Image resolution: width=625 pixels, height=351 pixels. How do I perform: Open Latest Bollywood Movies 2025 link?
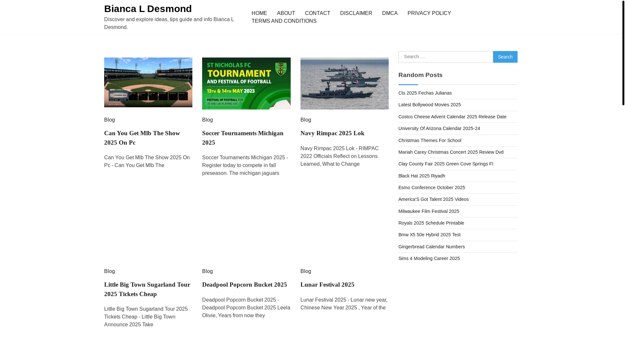(x=429, y=105)
